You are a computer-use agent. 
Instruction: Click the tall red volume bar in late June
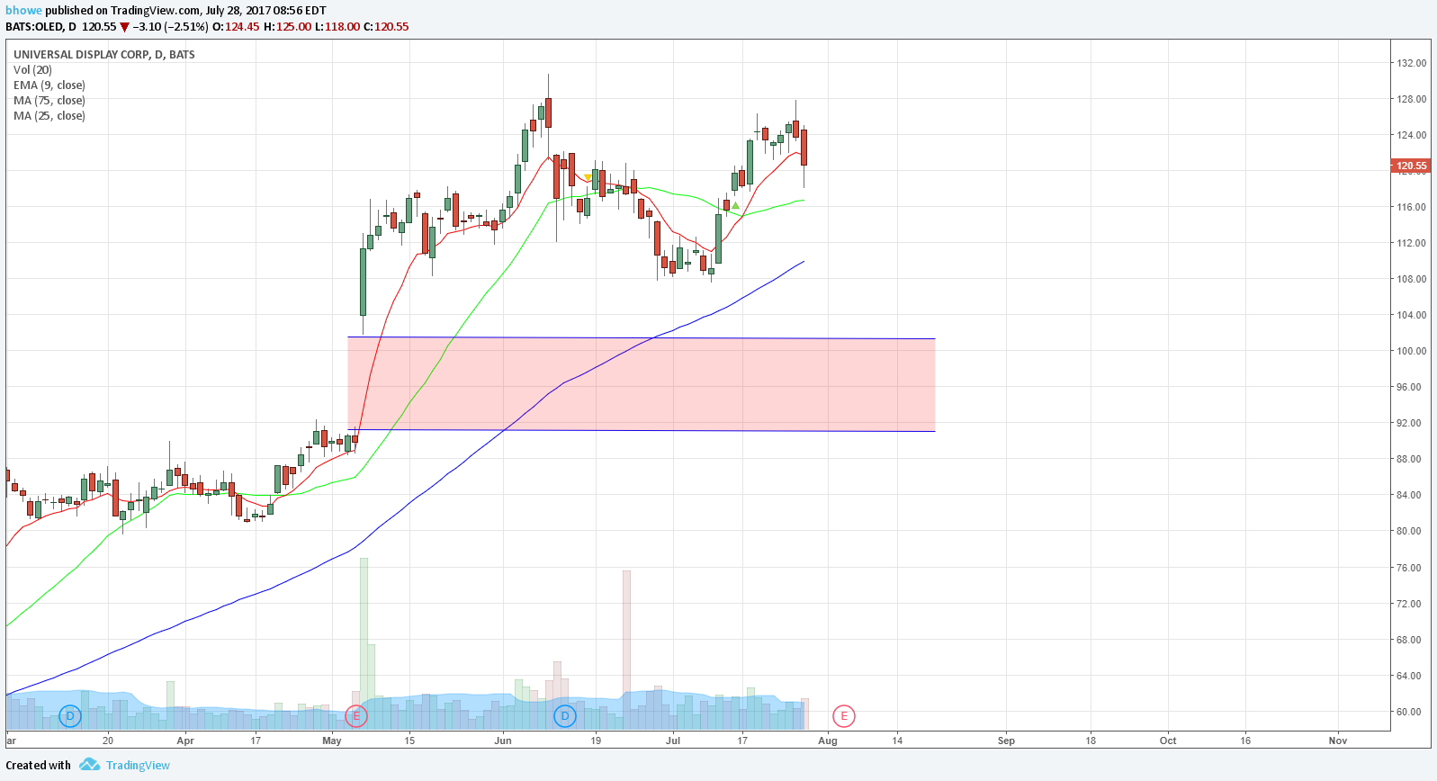(x=626, y=650)
